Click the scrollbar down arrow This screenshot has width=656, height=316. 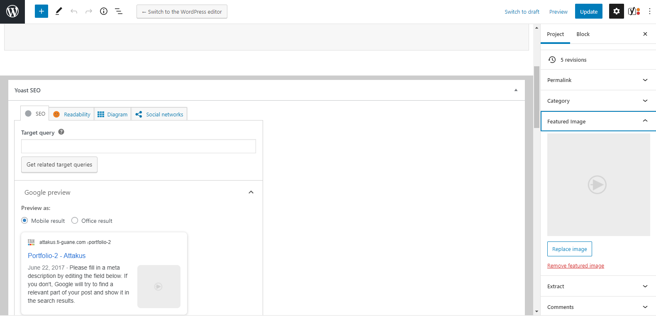pyautogui.click(x=537, y=311)
